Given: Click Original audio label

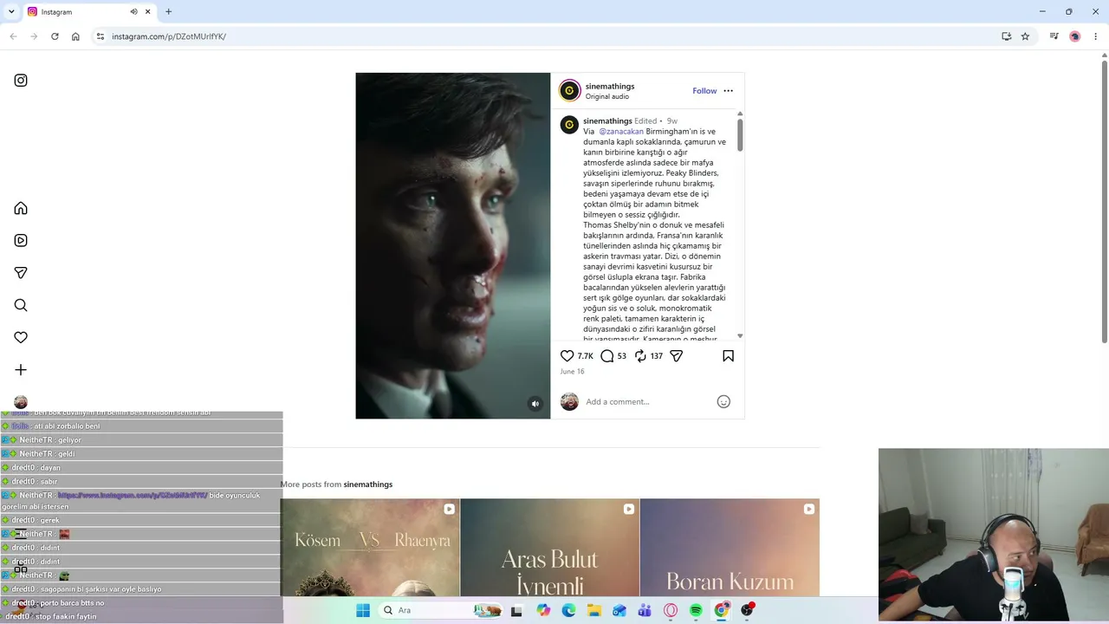Looking at the screenshot, I should [x=607, y=97].
